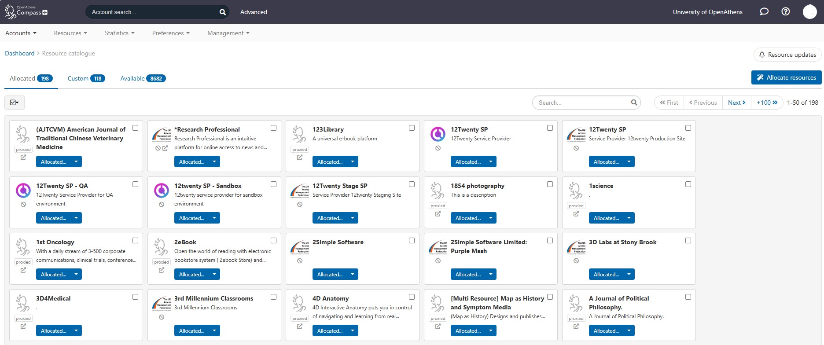Click the resource search magnifier icon
Screen dimensions: 824x345
pyautogui.click(x=634, y=103)
